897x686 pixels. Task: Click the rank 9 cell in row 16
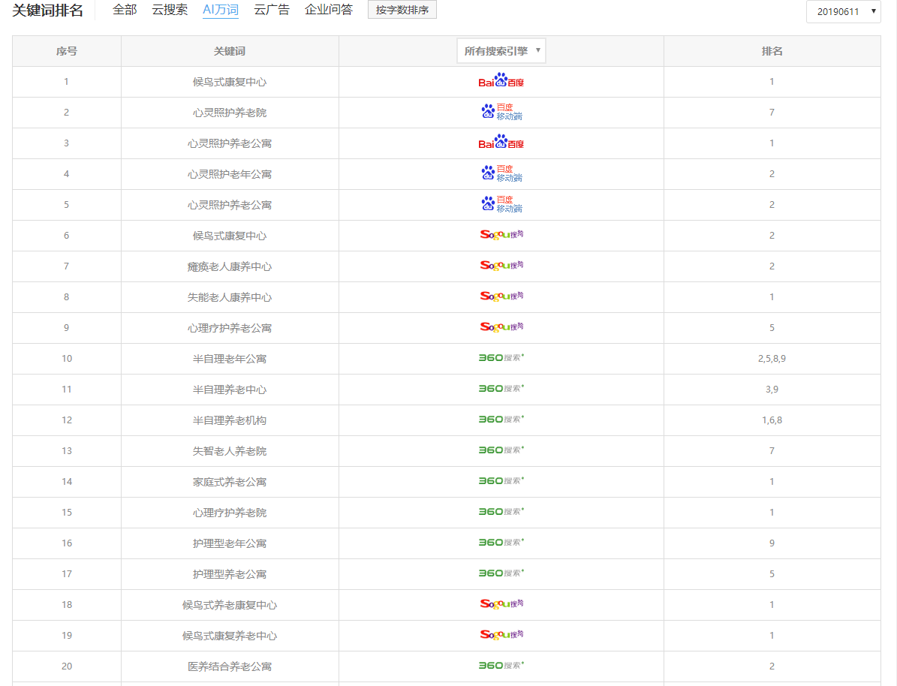[772, 543]
